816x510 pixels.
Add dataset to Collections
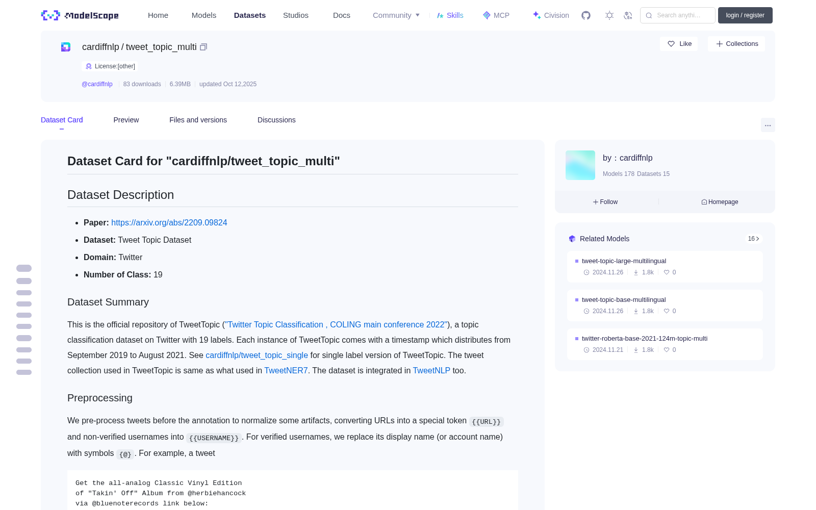click(736, 44)
